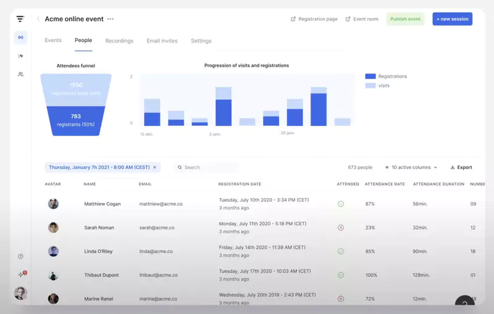This screenshot has height=314, width=494.
Task: Open the people sidebar icon
Action: [x=20, y=74]
